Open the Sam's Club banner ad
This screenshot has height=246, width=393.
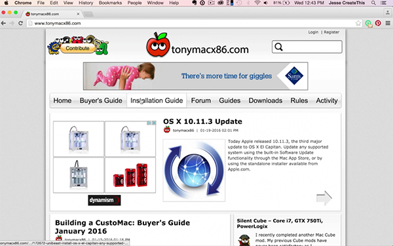pyautogui.click(x=195, y=76)
